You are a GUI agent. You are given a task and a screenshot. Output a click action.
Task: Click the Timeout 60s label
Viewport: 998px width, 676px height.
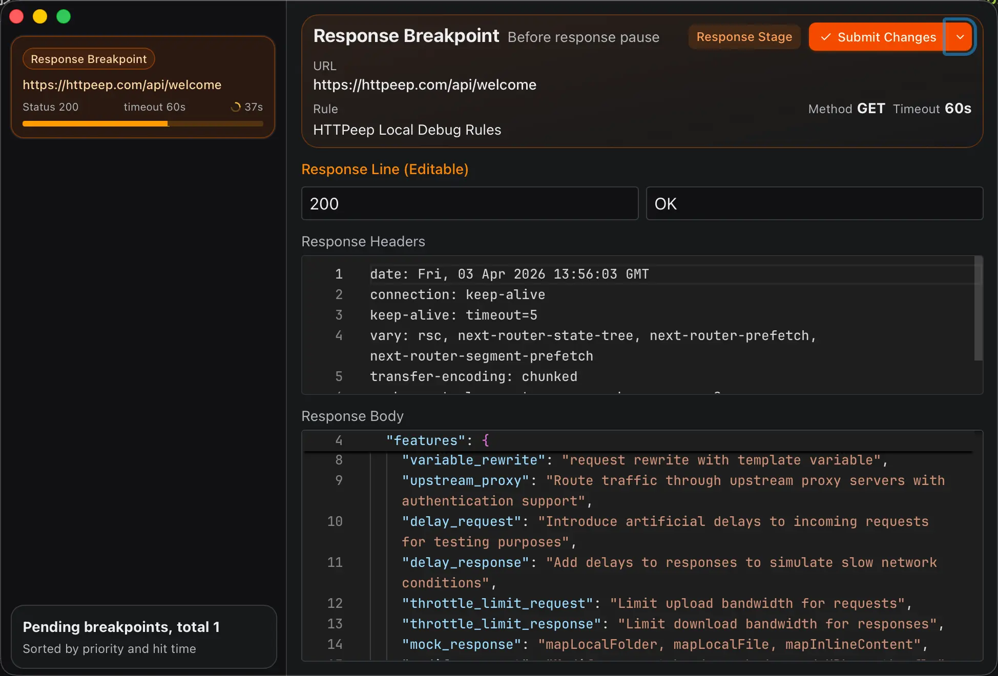click(x=932, y=109)
